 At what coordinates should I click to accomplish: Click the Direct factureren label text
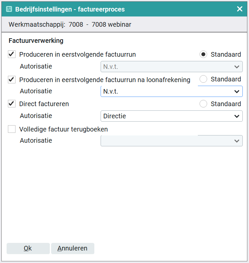[44, 104]
